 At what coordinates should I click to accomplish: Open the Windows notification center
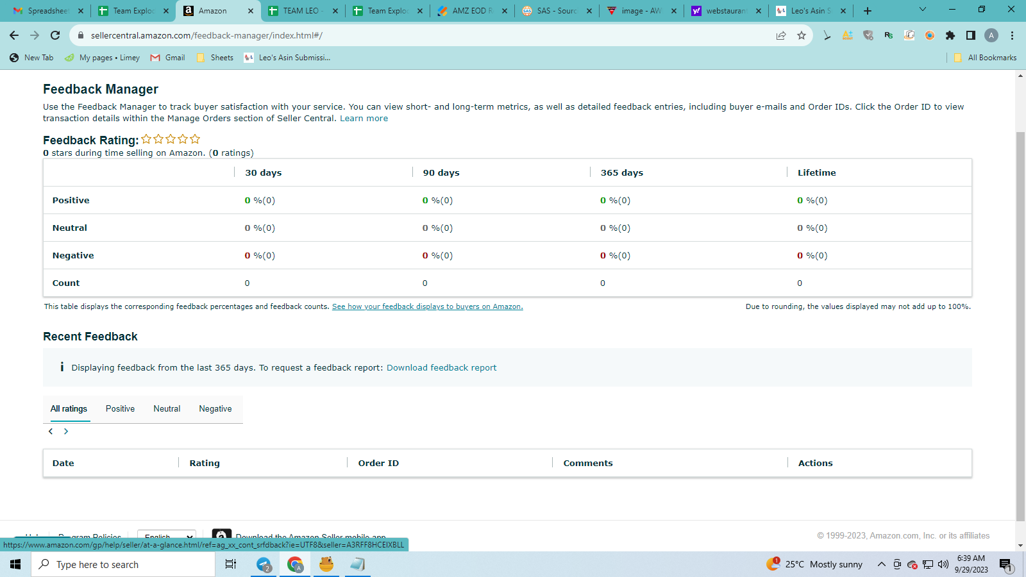click(1005, 565)
